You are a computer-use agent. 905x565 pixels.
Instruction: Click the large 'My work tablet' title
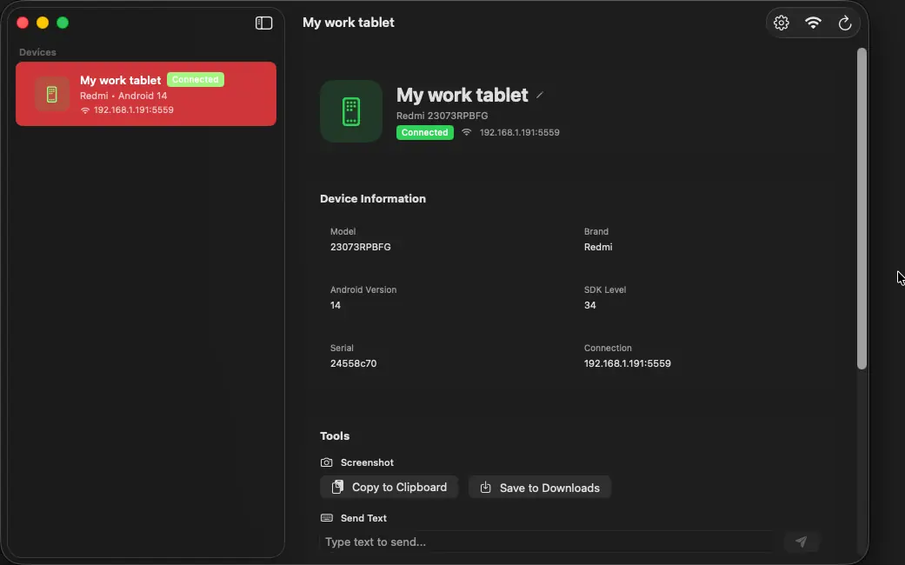pos(462,95)
